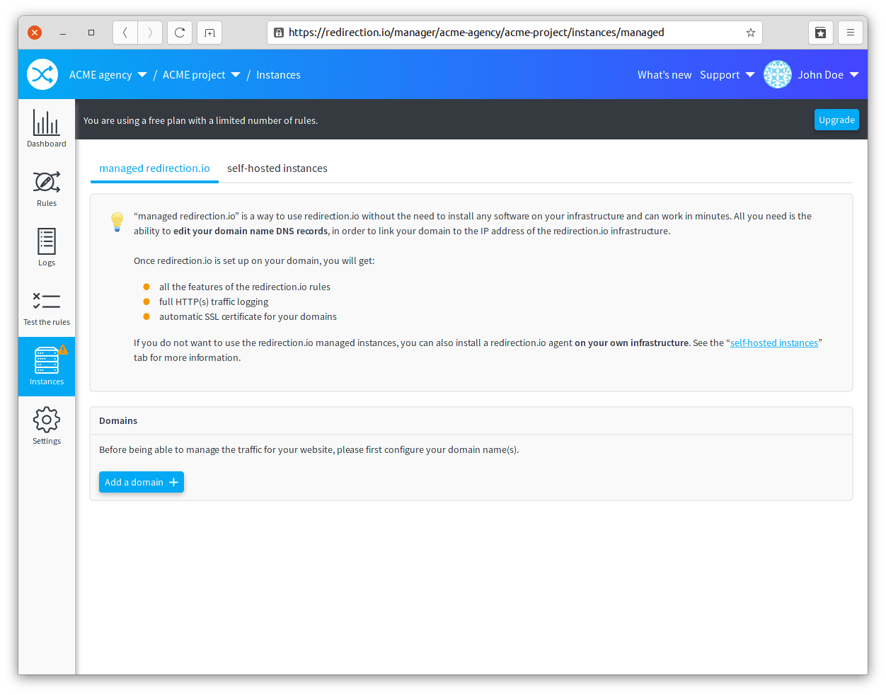Image resolution: width=886 pixels, height=695 pixels.
Task: Open the browser bookmarks archive icon
Action: click(x=821, y=33)
